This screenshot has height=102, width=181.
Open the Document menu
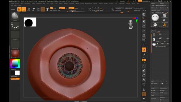point(27,4)
